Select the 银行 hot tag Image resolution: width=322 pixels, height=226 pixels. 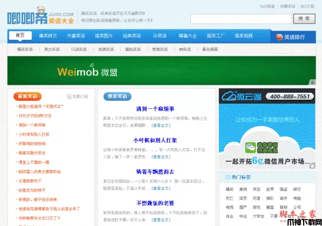tap(297, 189)
